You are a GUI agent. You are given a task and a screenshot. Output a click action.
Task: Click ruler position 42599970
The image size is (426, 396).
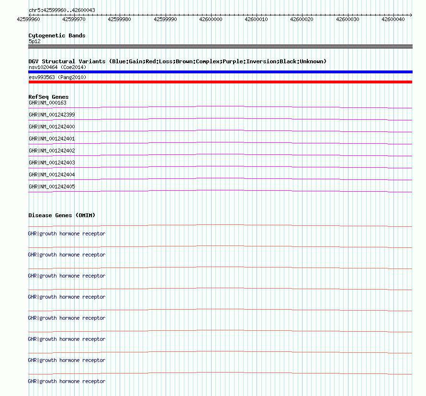coord(74,19)
